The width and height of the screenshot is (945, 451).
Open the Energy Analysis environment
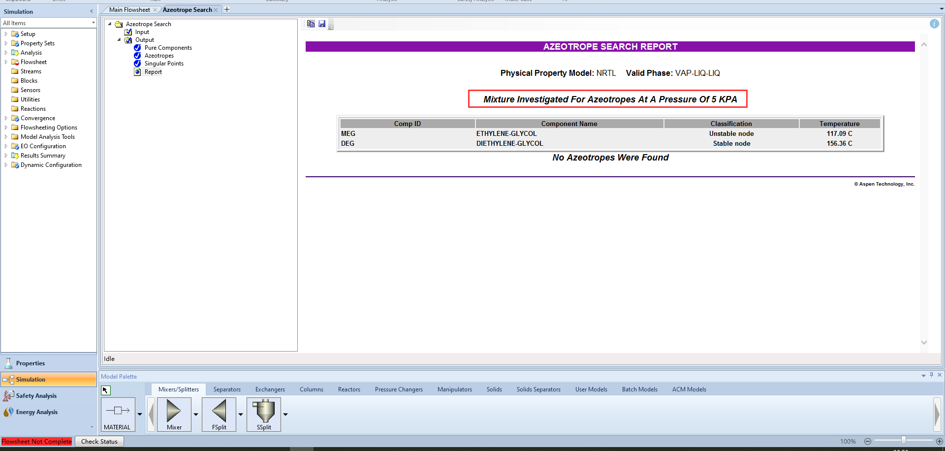click(x=36, y=412)
